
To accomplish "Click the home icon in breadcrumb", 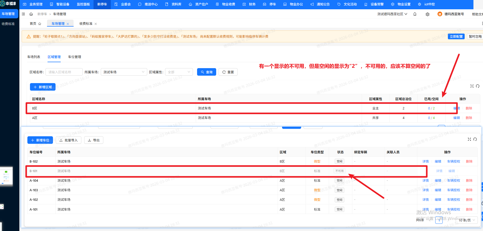I will click(x=31, y=14).
